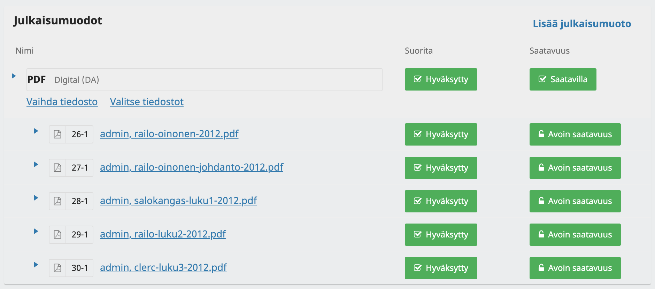Image resolution: width=655 pixels, height=289 pixels.
Task: Click the open lock icon for railo-oinonen-2012.pdf
Action: click(541, 134)
